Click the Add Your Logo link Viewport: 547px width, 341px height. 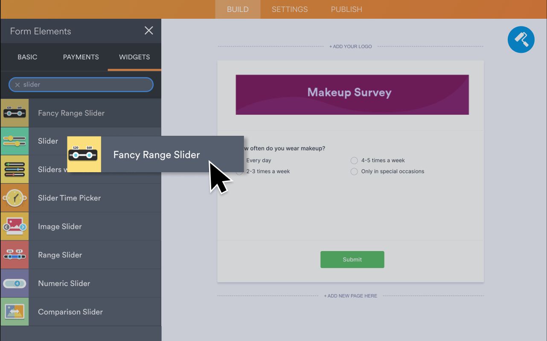(x=351, y=46)
